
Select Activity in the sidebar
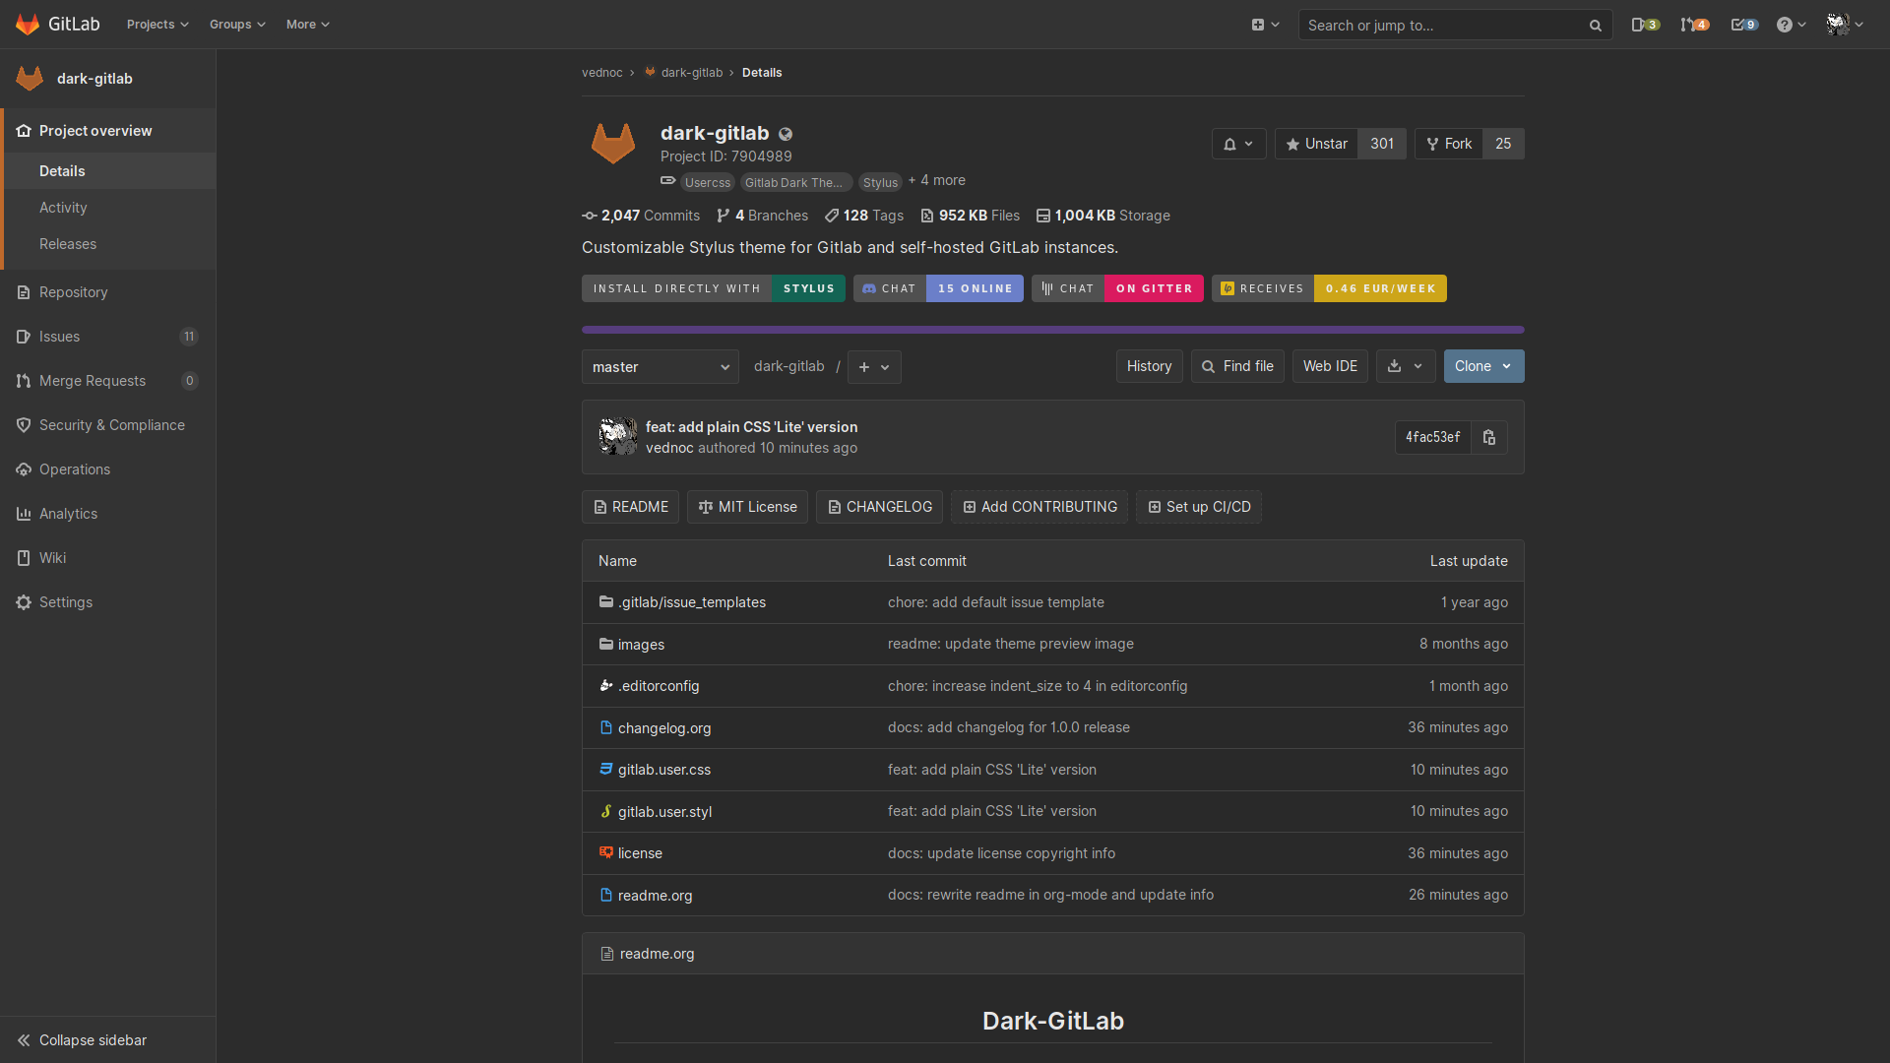point(63,208)
